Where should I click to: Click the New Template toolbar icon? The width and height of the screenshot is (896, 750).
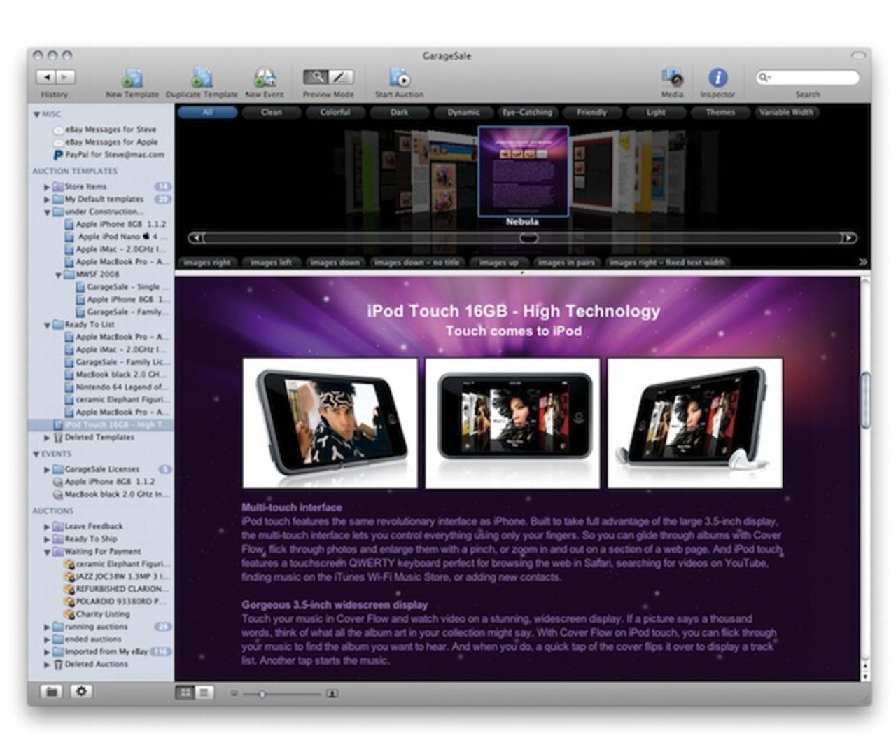[132, 78]
